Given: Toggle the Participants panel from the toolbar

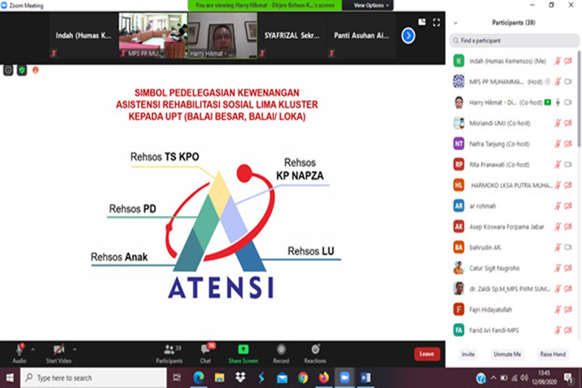Looking at the screenshot, I should 170,353.
